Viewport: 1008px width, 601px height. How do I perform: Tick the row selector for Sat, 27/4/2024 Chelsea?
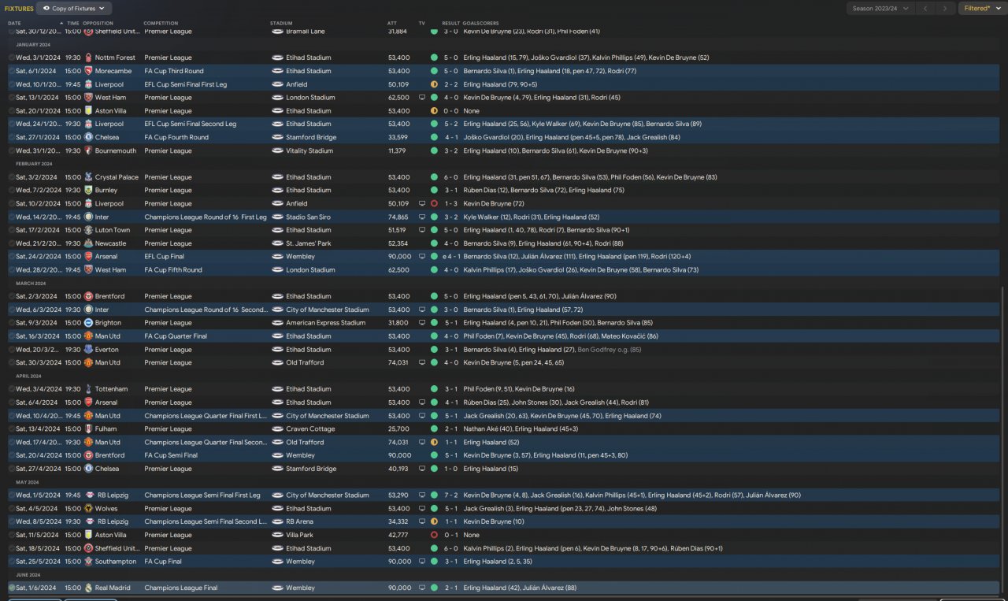11,469
